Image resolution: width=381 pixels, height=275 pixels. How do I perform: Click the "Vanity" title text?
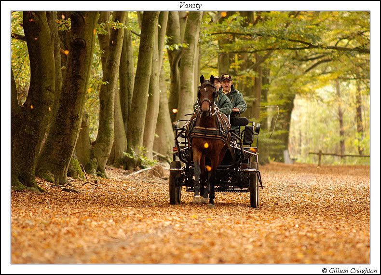tap(190, 6)
